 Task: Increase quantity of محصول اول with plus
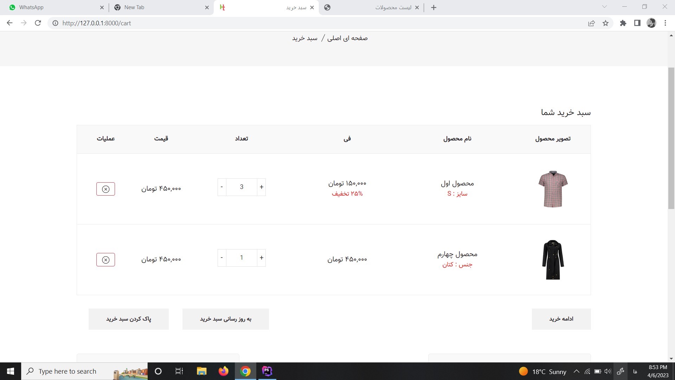click(262, 187)
